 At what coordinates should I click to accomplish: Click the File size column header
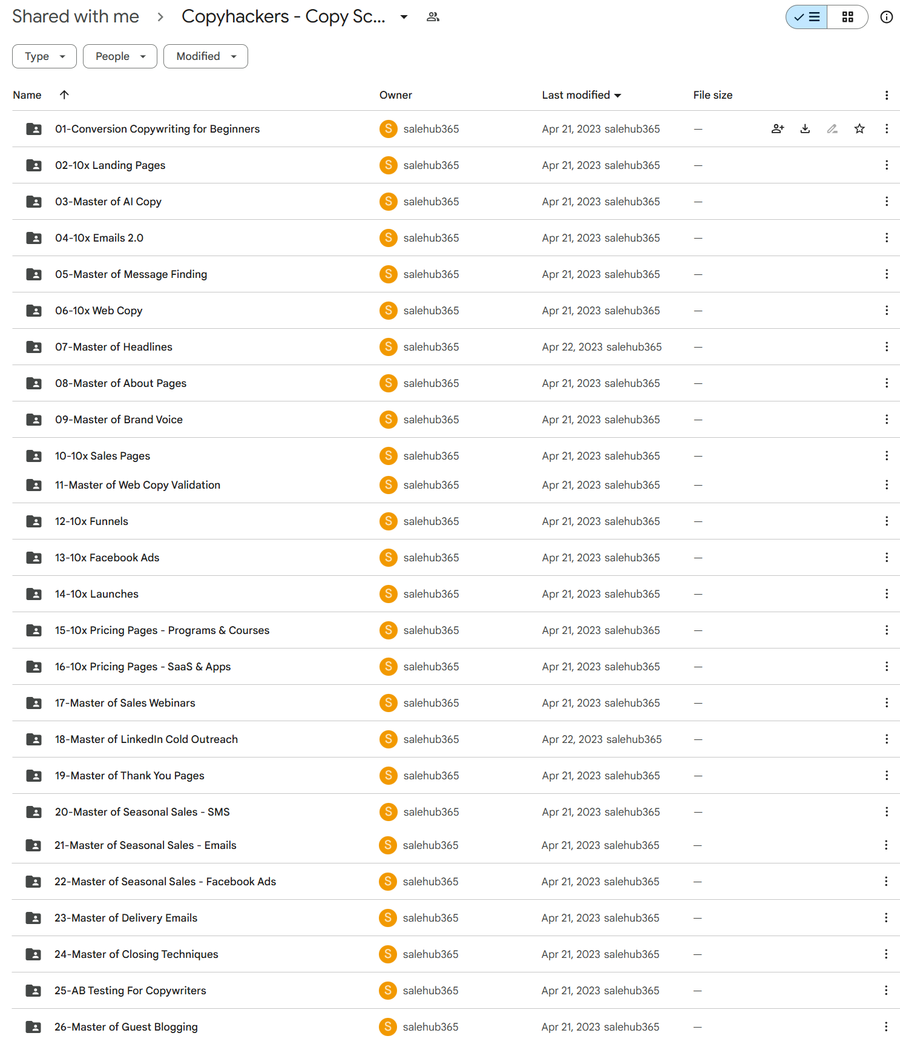(713, 95)
